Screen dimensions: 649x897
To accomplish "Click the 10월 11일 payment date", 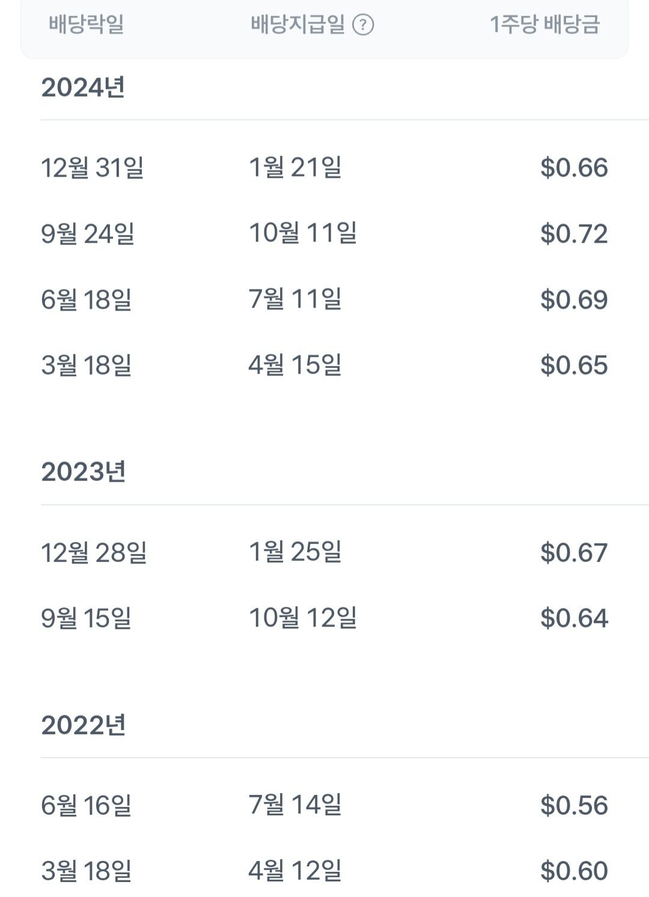I will click(303, 234).
